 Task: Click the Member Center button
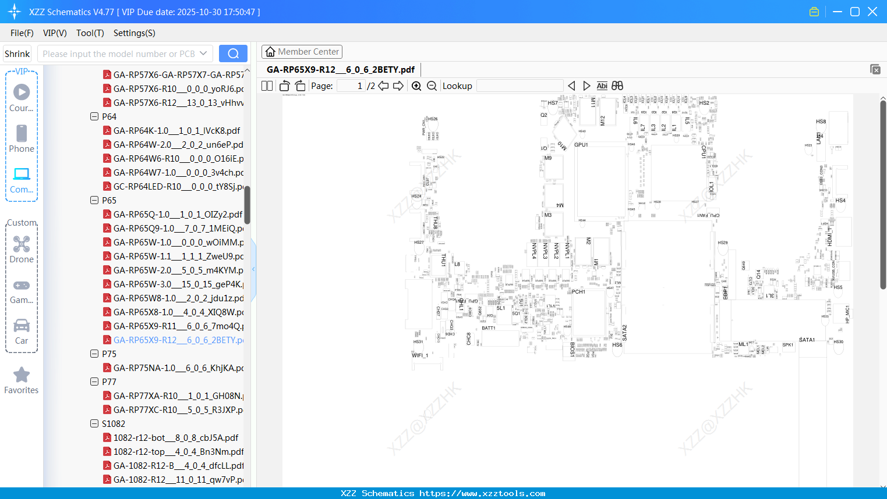[x=302, y=52]
